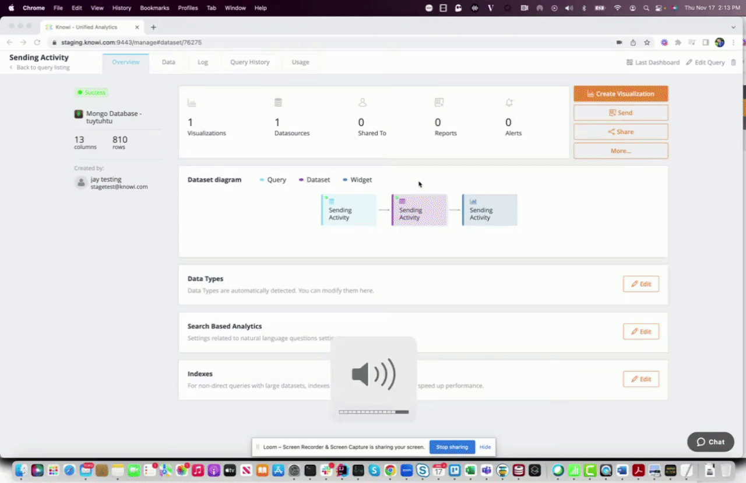Click the Alerts bell icon in the stats card
746x483 pixels.
(509, 103)
